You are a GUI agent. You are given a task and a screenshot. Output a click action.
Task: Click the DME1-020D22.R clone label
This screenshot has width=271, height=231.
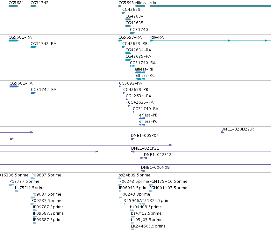coord(238,129)
